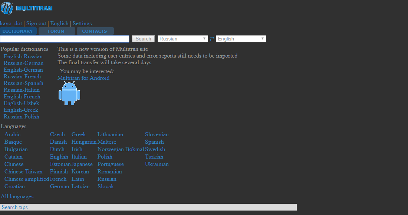
Task: Select the French language link
Action: click(58, 179)
